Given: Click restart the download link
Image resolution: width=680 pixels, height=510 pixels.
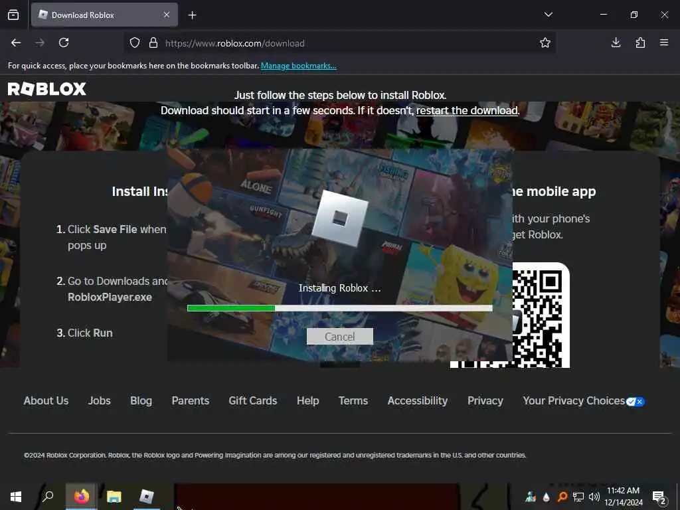Looking at the screenshot, I should pos(467,111).
